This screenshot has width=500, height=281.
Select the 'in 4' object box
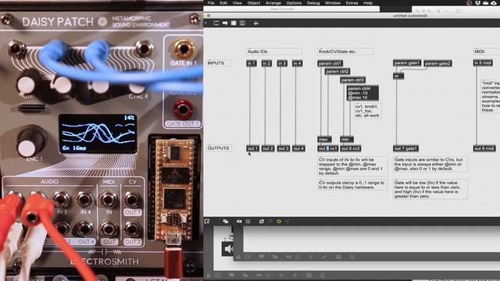click(297, 63)
